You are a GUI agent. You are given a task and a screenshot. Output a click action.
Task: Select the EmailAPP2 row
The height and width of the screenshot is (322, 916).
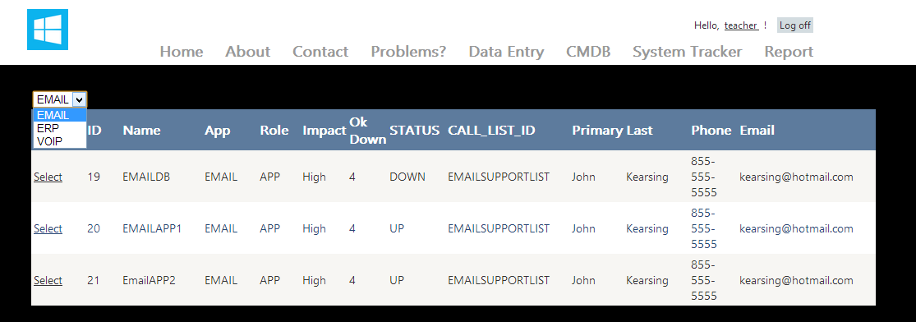pos(48,280)
